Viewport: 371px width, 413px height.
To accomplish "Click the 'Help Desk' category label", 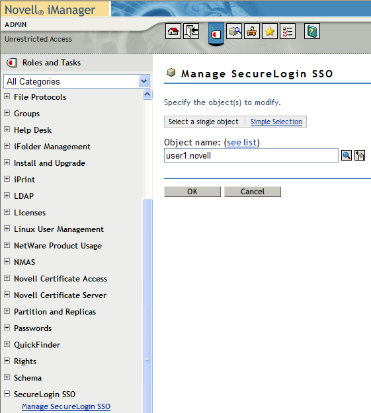I will coord(32,130).
